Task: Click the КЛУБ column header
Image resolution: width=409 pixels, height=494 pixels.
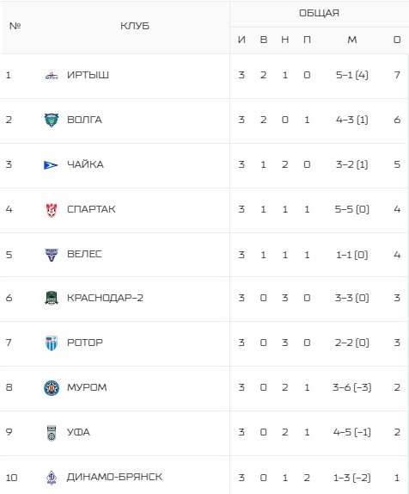Action: point(135,26)
